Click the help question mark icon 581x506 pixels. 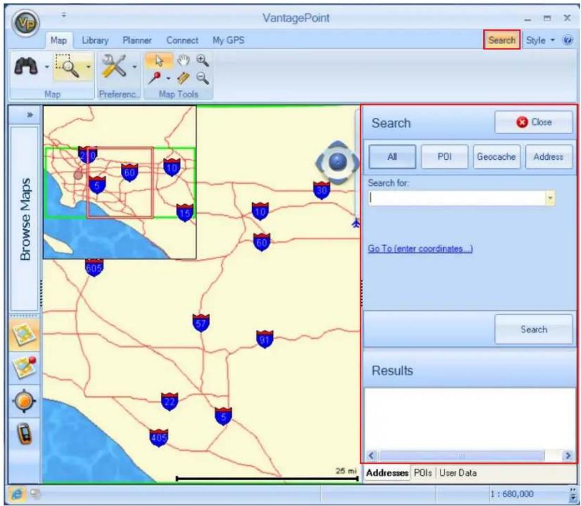pos(568,40)
